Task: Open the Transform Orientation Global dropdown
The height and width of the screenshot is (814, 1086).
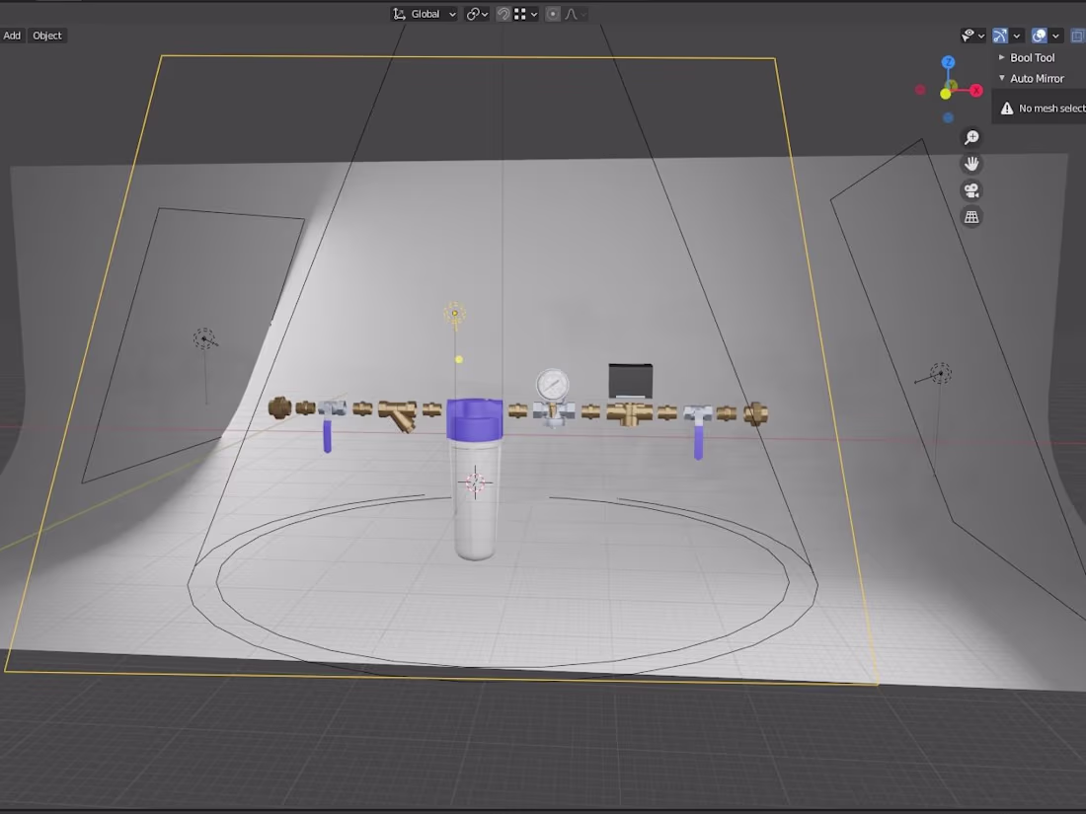Action: point(424,13)
